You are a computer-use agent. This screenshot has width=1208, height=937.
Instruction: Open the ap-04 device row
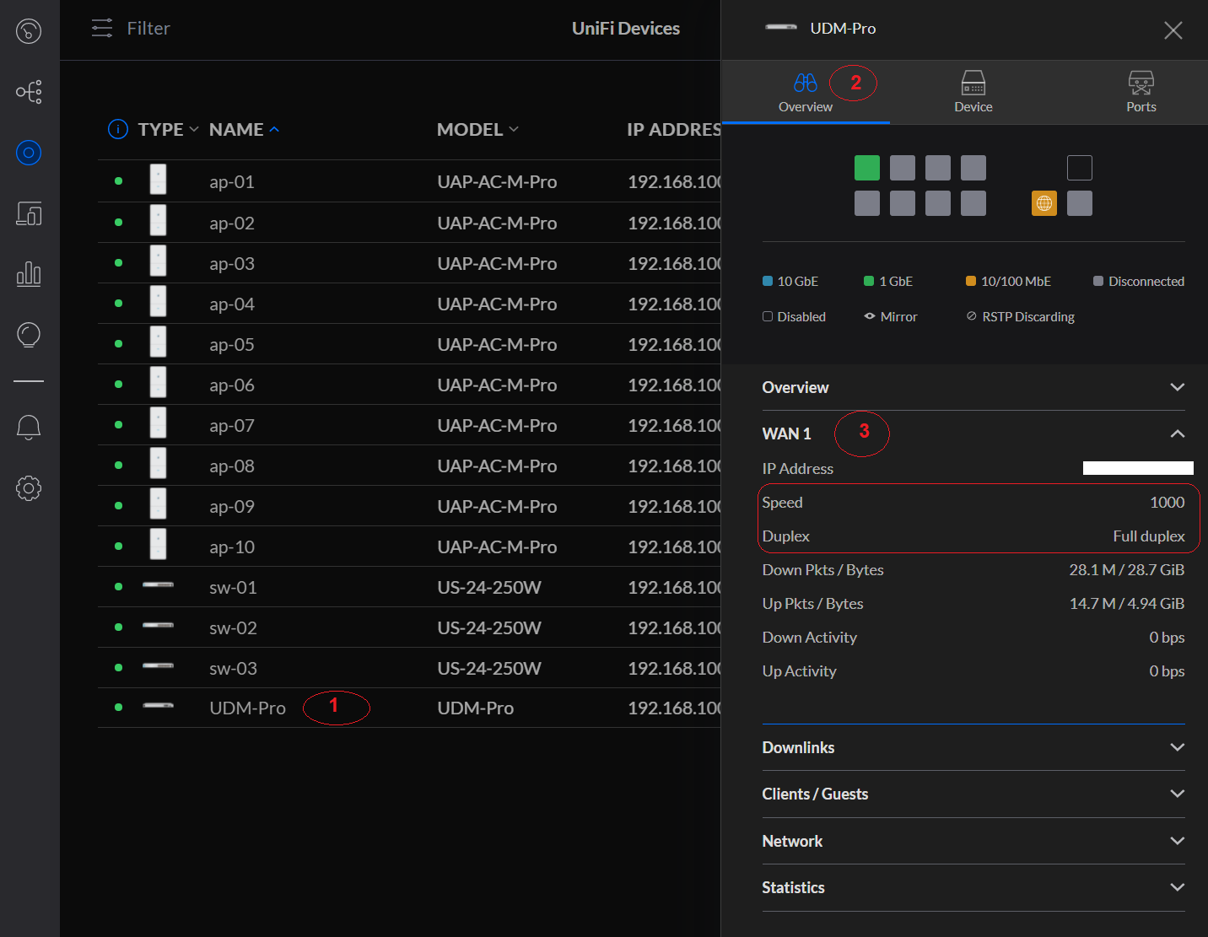(409, 304)
